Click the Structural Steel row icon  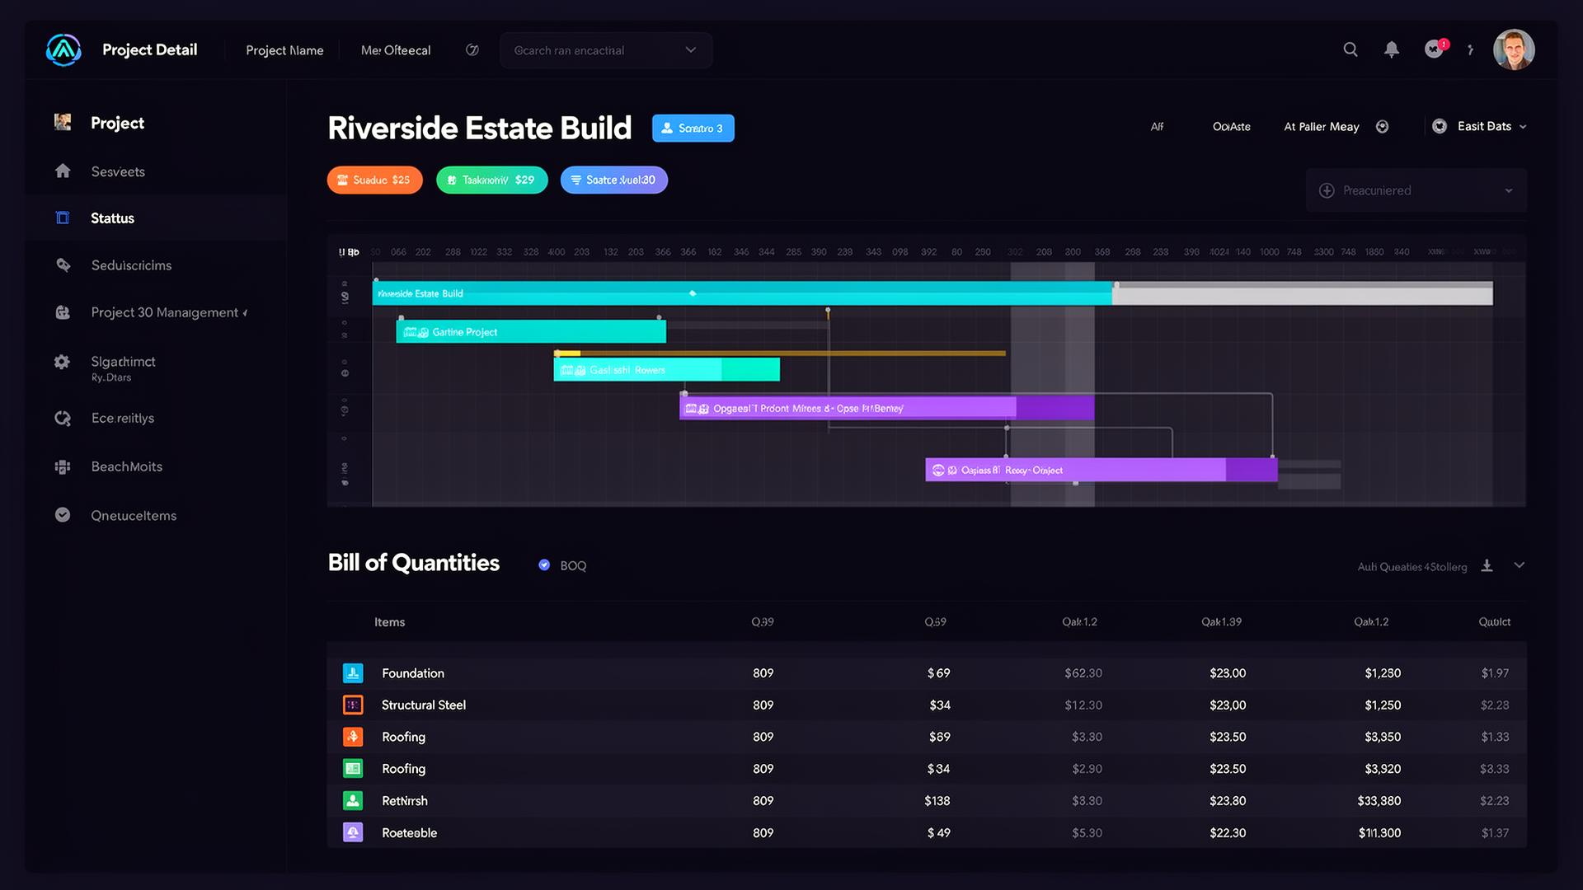(x=353, y=705)
